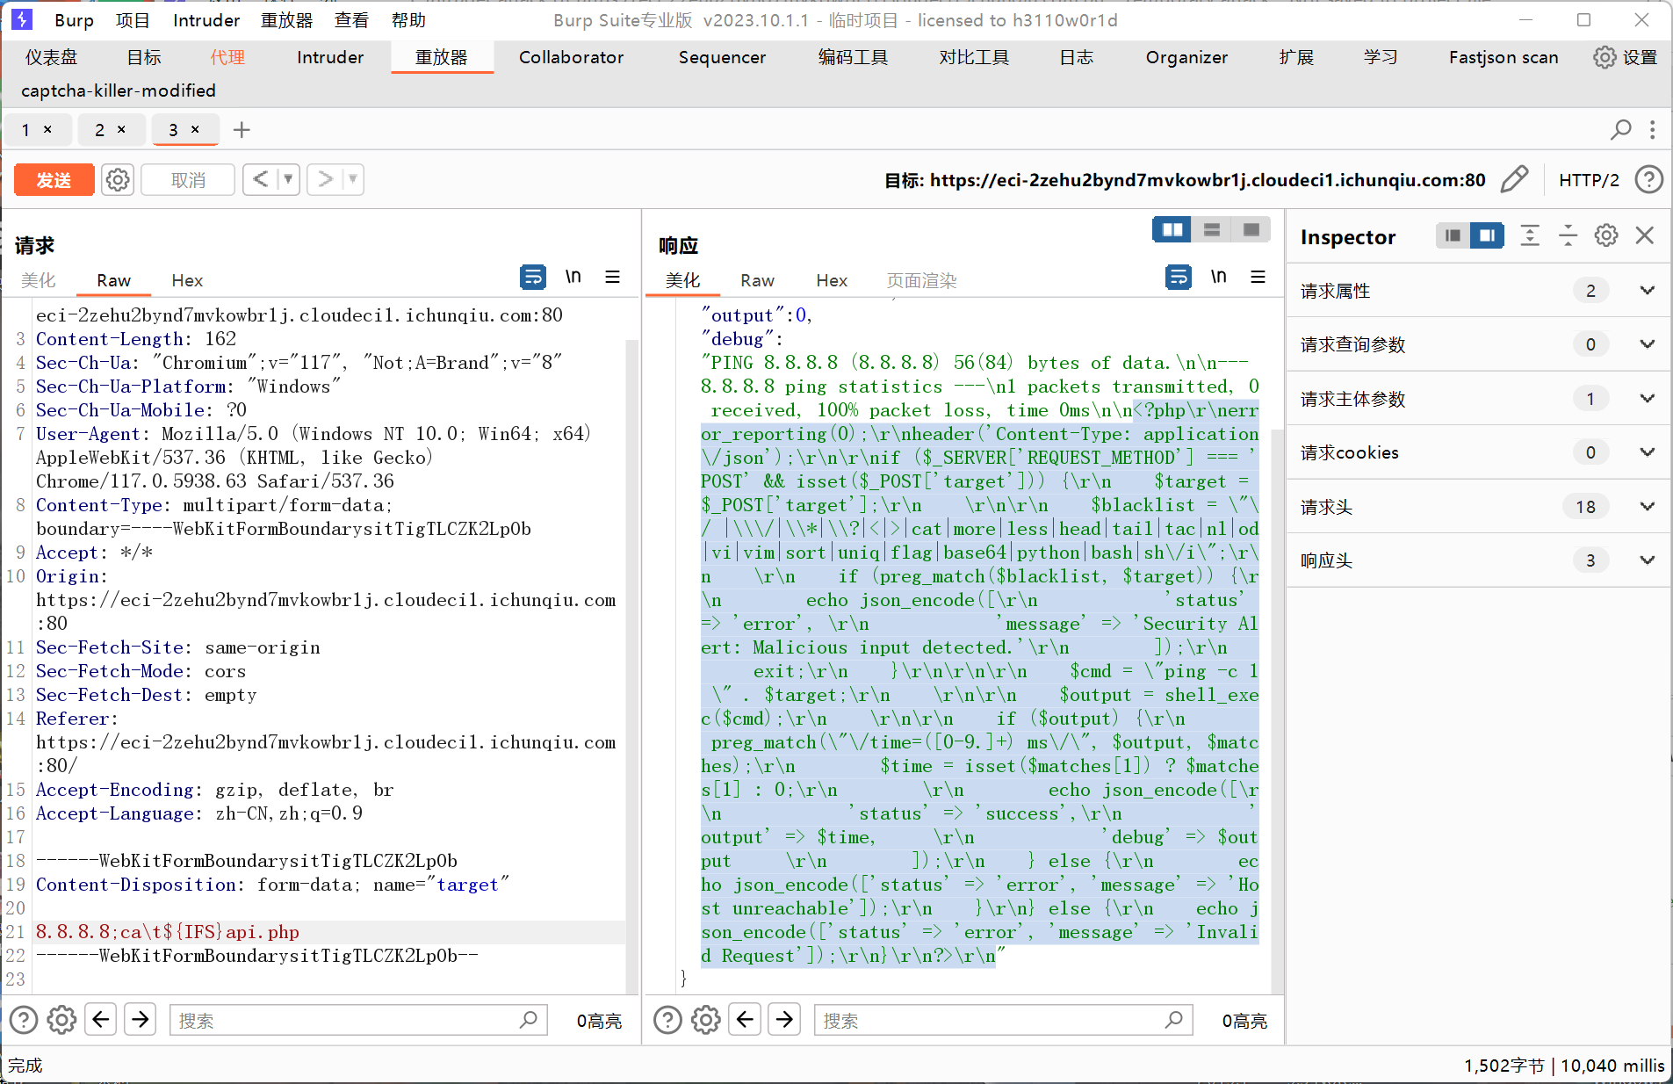Open response search settings gear
Image resolution: width=1673 pixels, height=1084 pixels.
pyautogui.click(x=706, y=1020)
